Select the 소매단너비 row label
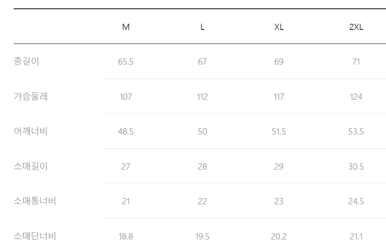386x246 pixels. click(35, 236)
